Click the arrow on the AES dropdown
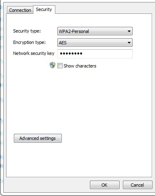 (x=129, y=43)
